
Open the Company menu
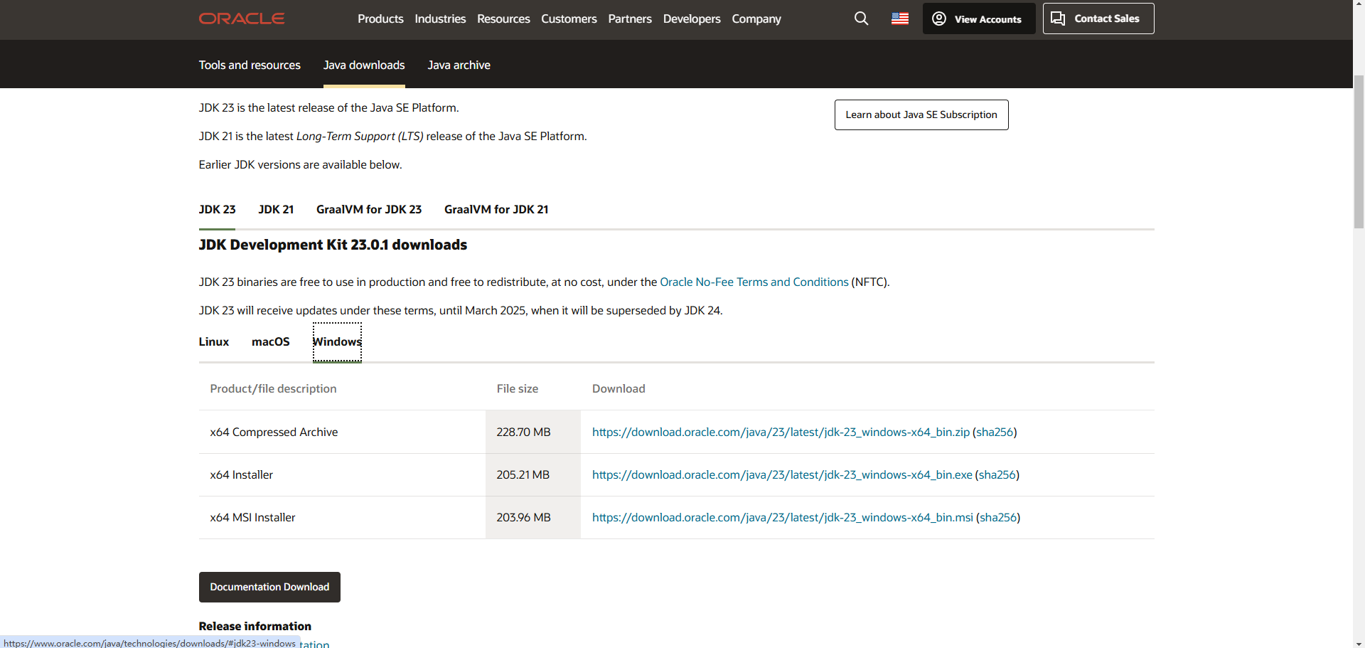pos(756,18)
